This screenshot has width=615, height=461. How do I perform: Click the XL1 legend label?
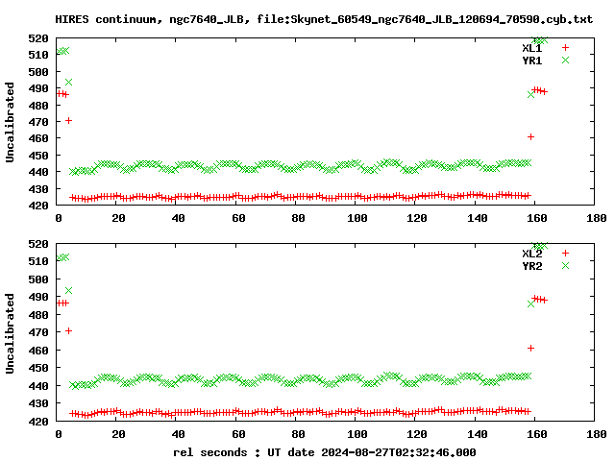[532, 48]
